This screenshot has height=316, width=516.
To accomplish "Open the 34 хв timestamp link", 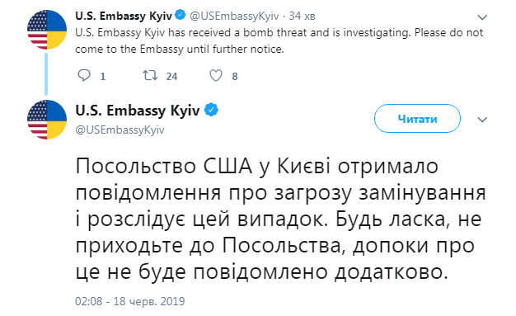I will click(302, 16).
